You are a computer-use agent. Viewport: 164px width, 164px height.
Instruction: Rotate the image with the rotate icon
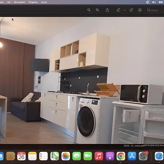point(131,10)
